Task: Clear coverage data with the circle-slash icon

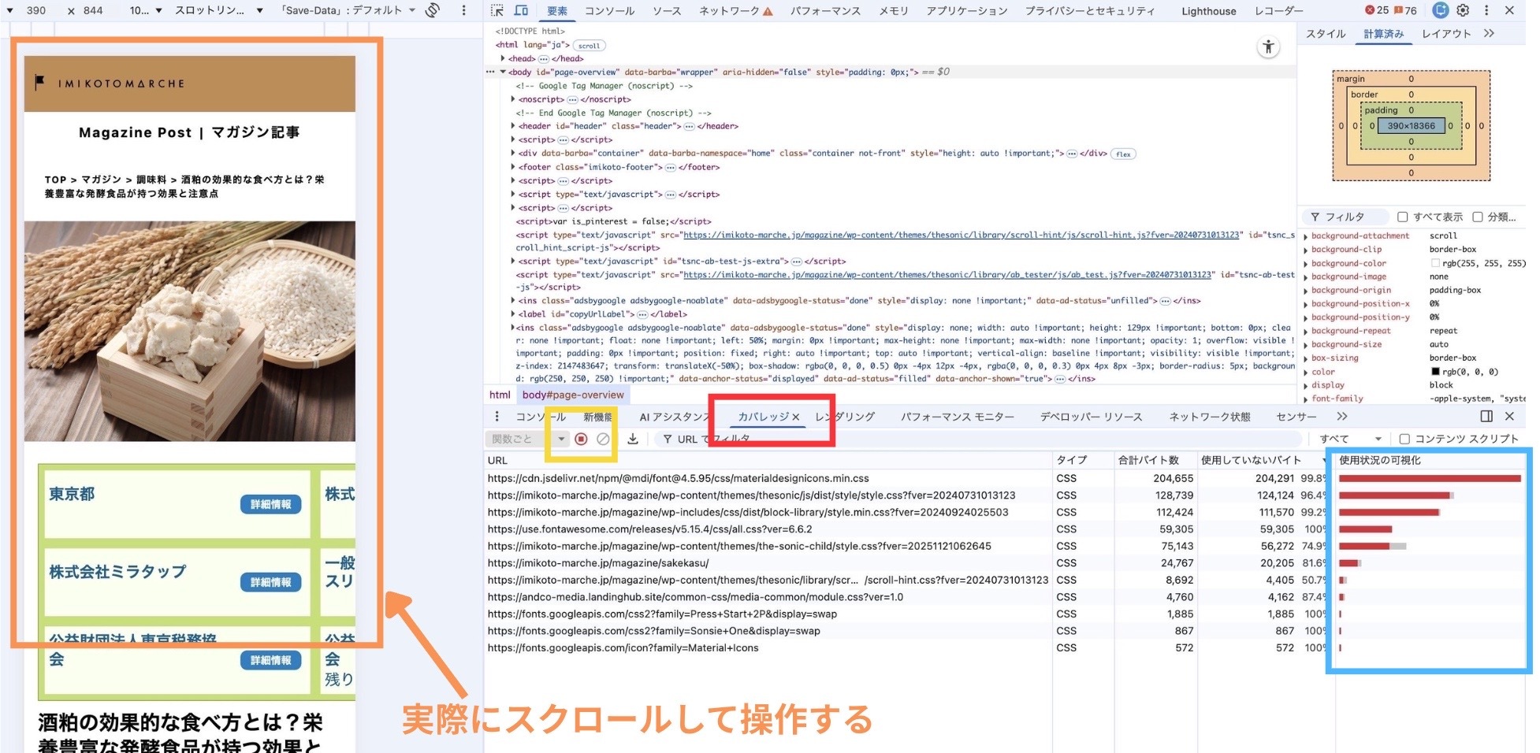Action: tap(603, 439)
